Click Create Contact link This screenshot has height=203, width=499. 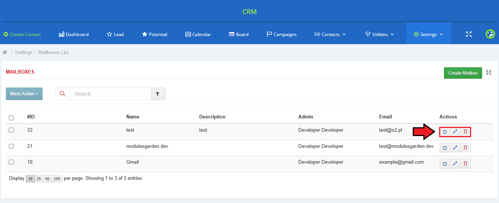[x=22, y=34]
